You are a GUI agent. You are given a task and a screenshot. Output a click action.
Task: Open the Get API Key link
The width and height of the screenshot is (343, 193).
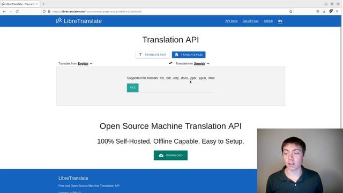pyautogui.click(x=250, y=21)
